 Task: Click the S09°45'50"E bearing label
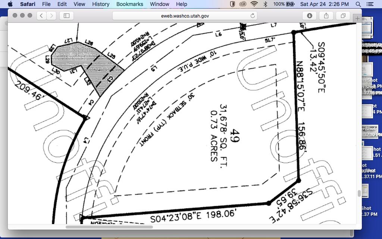point(321,67)
